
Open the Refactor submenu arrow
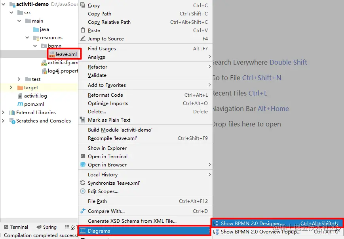pos(209,67)
